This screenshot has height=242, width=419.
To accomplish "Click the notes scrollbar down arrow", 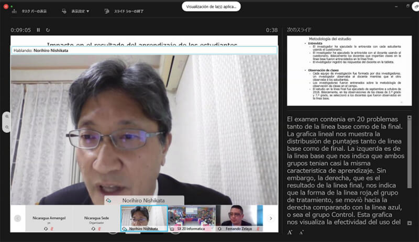I will pyautogui.click(x=410, y=223).
